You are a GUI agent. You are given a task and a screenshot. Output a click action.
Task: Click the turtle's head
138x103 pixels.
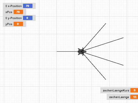85,51
